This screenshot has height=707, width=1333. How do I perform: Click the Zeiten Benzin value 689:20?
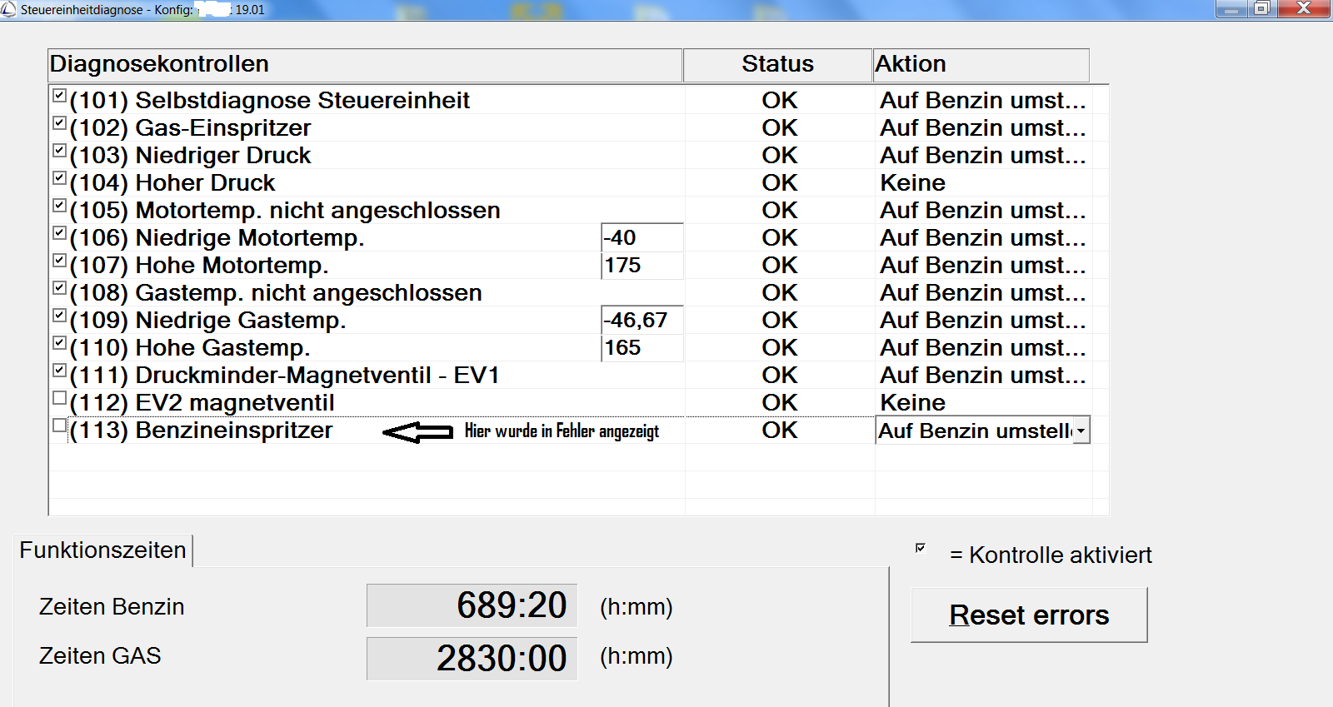pos(472,605)
